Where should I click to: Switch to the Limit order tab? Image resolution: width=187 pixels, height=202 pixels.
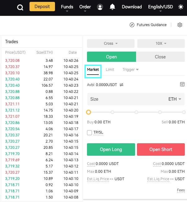110,70
